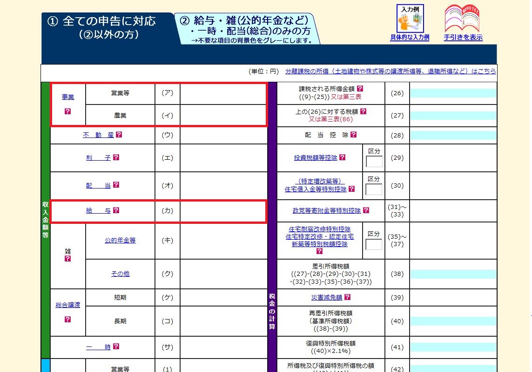Image resolution: width=532 pixels, height=372 pixels.
Task: Open the 入力例 example icon
Action: [x=410, y=19]
